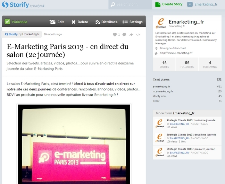Click the 'other' views source row

click(187, 101)
